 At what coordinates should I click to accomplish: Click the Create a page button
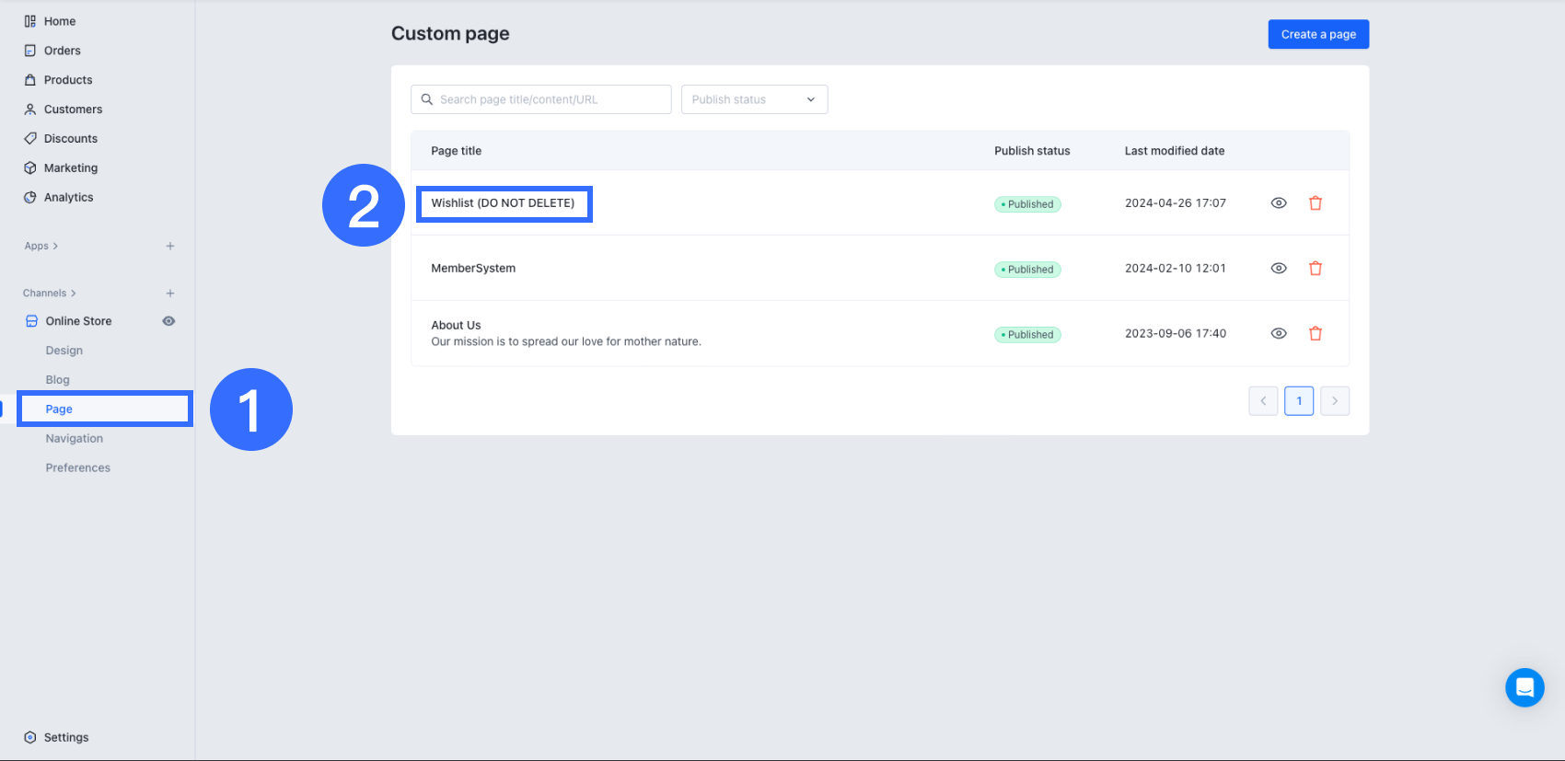coord(1318,34)
